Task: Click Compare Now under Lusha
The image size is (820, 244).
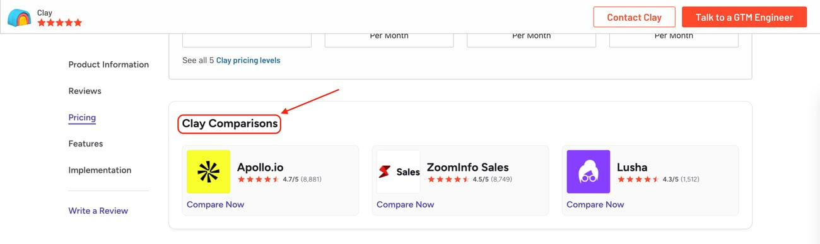Action: (x=595, y=204)
